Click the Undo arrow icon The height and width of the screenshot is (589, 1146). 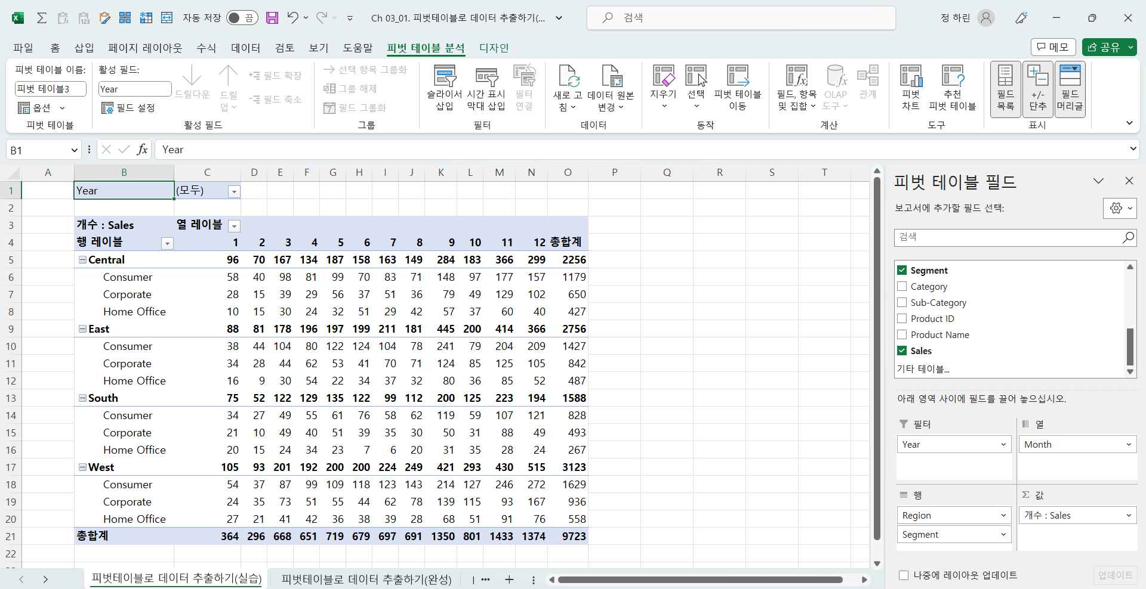pos(292,17)
